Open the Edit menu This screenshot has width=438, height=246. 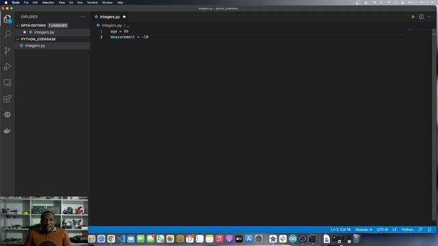(x=35, y=3)
